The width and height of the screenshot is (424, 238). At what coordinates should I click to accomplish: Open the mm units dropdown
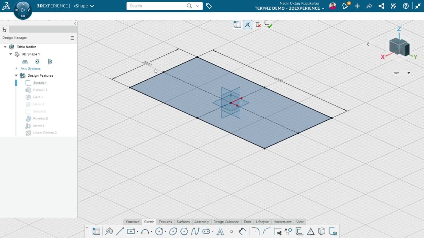(x=401, y=73)
